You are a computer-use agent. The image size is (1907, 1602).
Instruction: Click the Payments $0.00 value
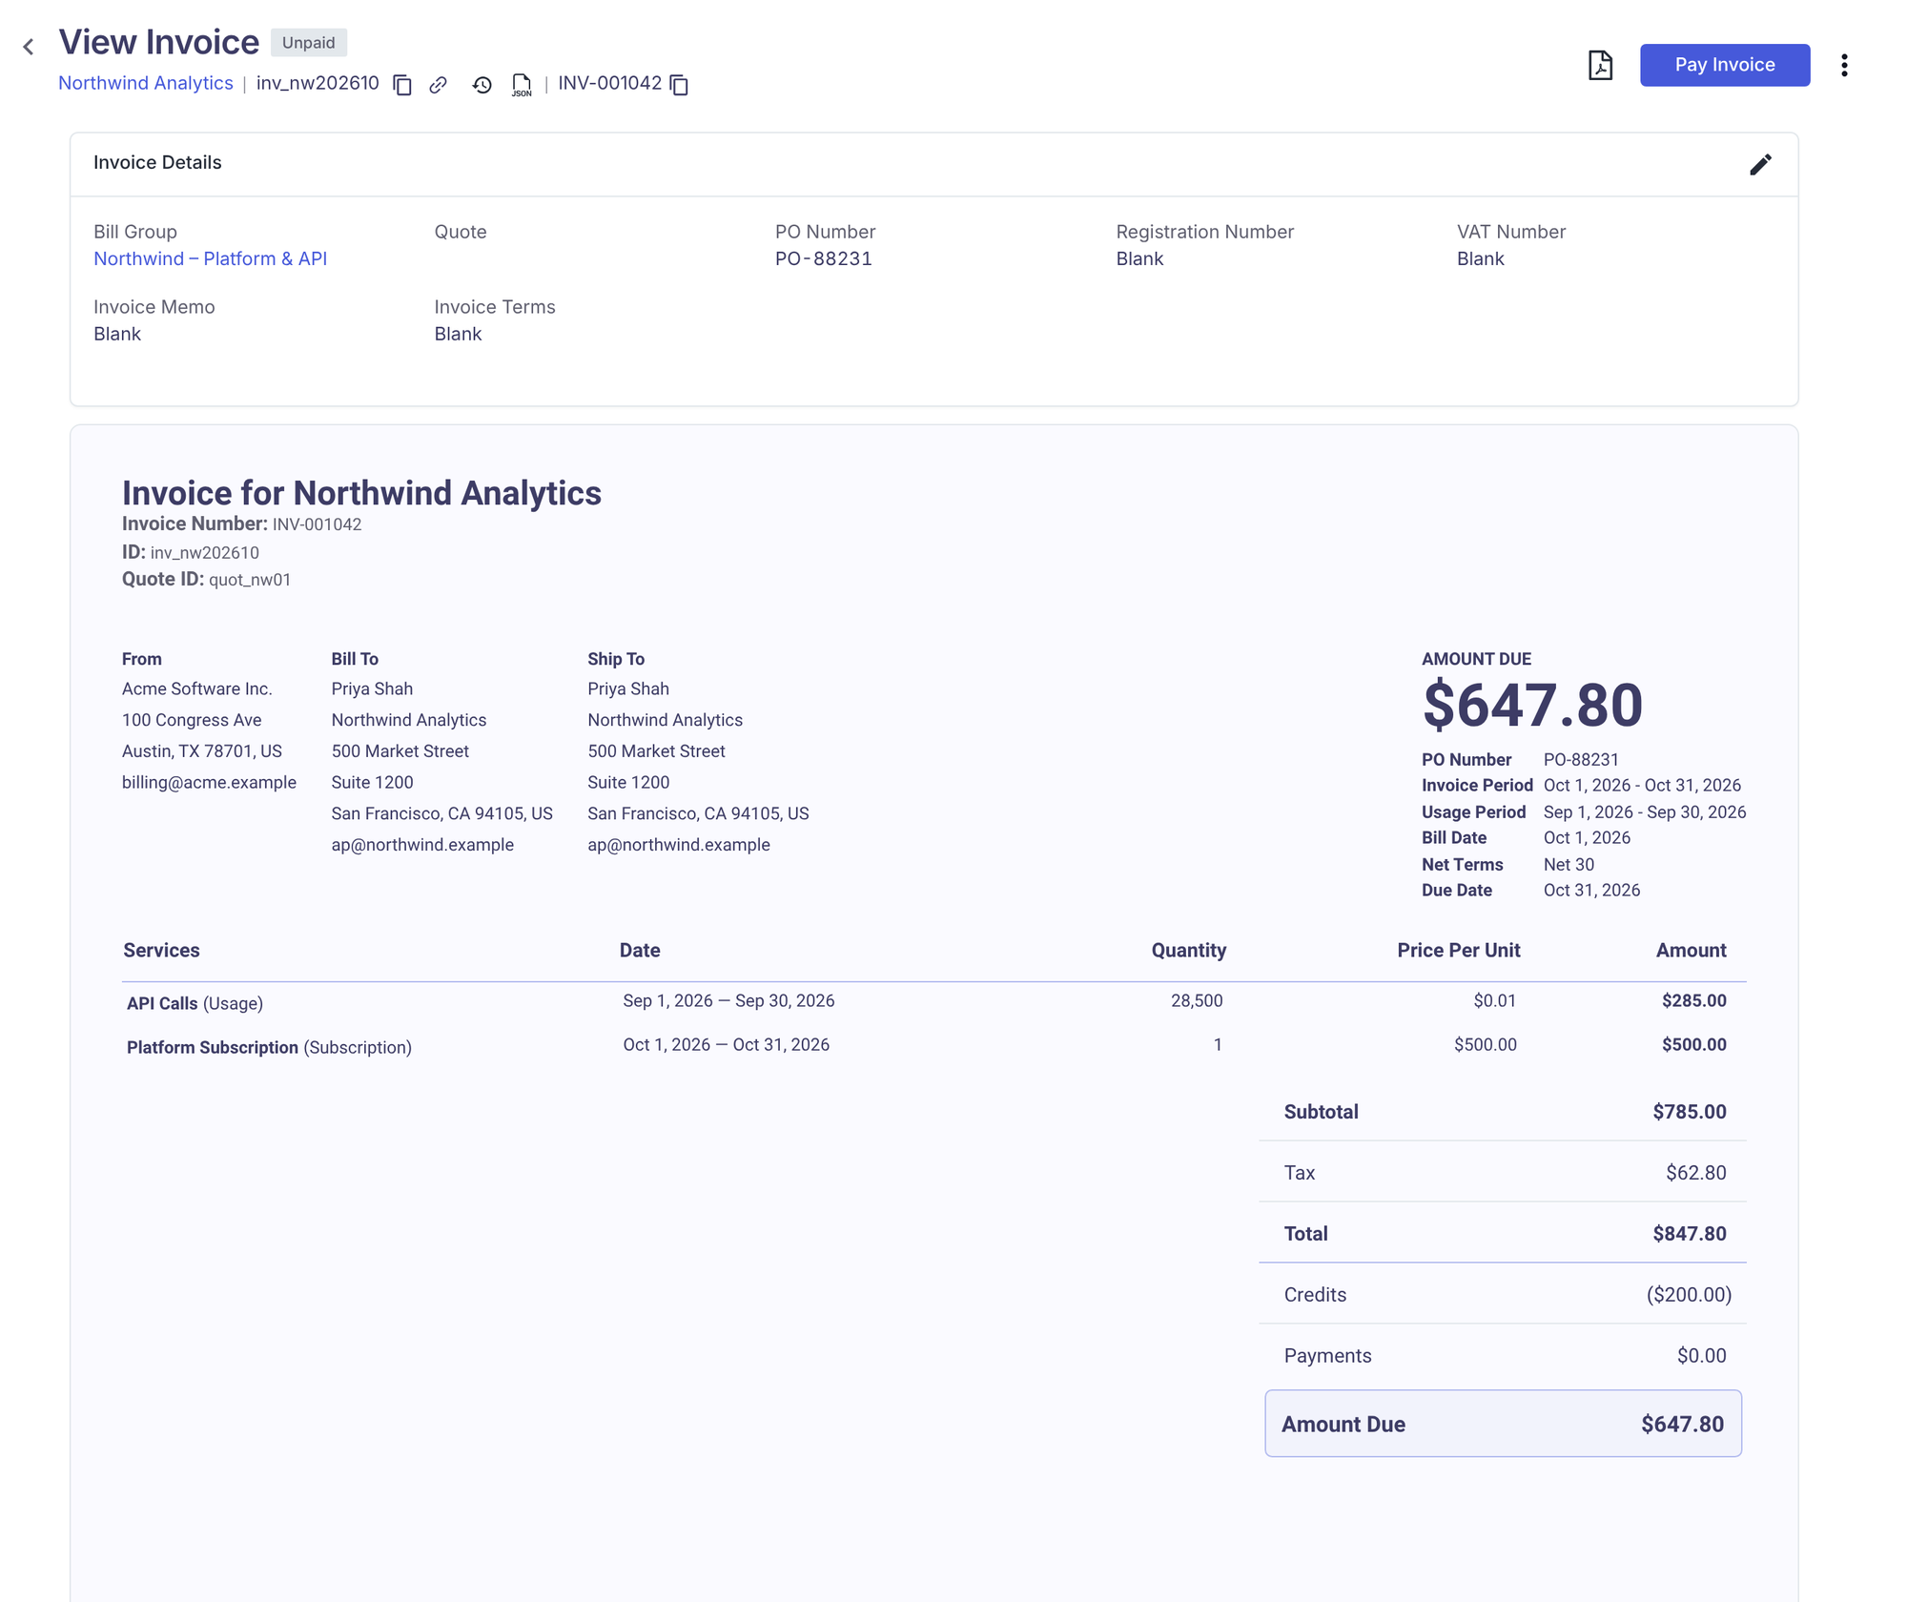pos(1701,1356)
